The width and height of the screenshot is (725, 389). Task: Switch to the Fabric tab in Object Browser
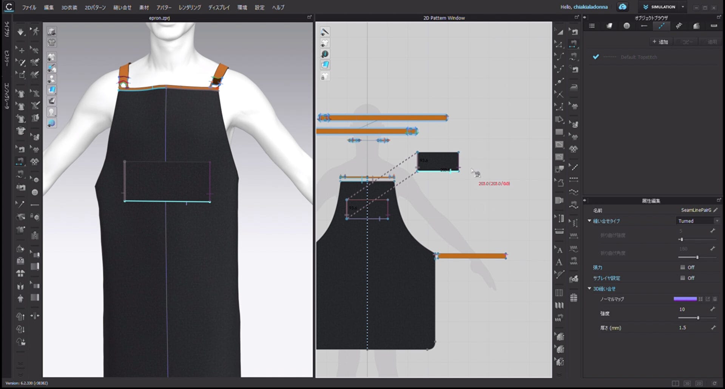609,26
